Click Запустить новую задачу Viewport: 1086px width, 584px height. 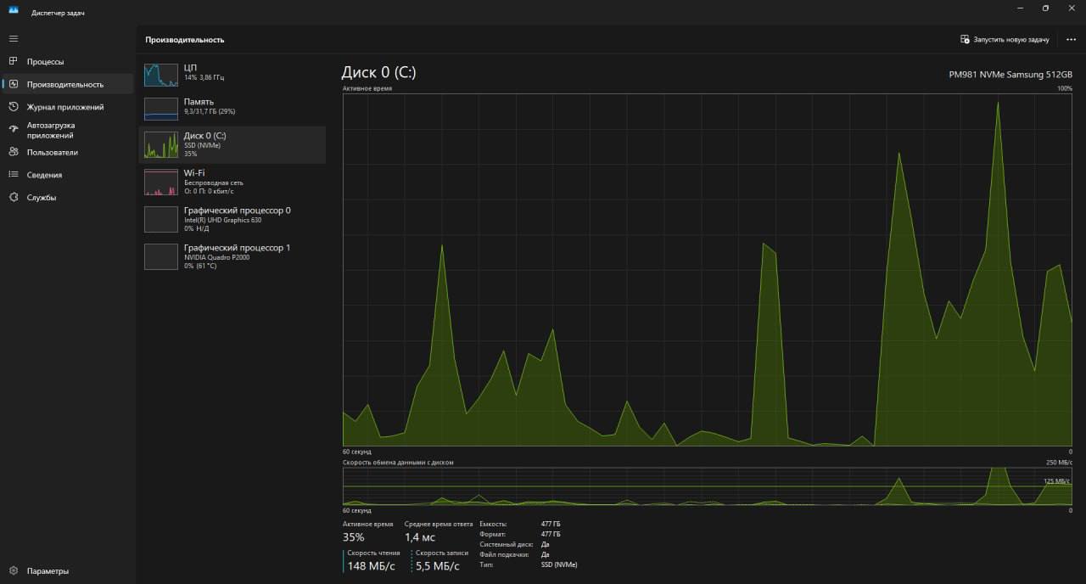[x=1005, y=40]
